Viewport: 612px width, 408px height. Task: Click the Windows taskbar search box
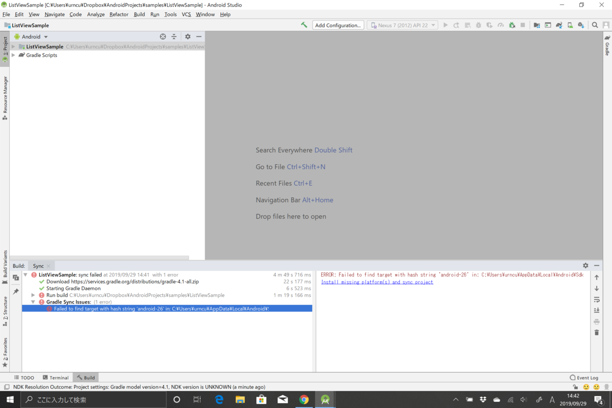(x=93, y=400)
